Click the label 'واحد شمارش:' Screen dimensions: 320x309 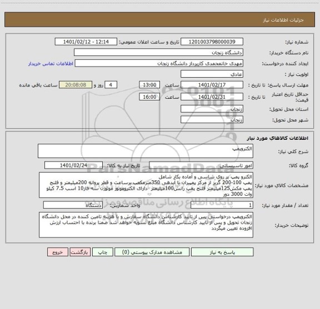click(x=126, y=205)
